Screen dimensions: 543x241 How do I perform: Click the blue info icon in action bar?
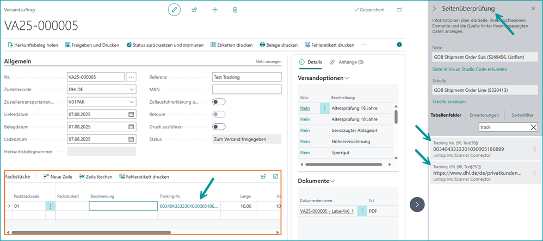[399, 45]
